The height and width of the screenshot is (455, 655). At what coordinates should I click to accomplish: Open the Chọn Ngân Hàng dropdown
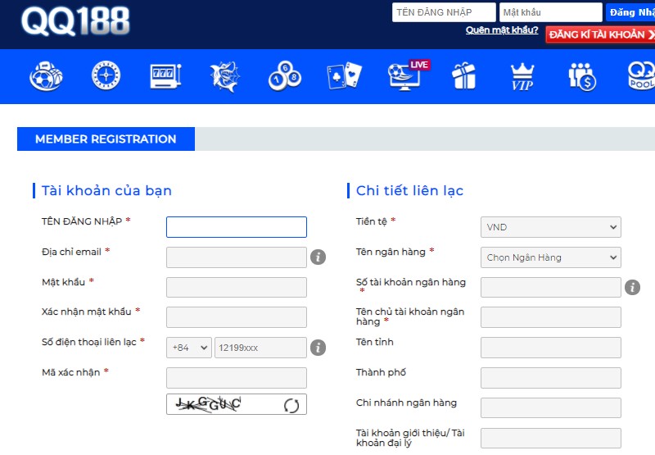(x=550, y=257)
